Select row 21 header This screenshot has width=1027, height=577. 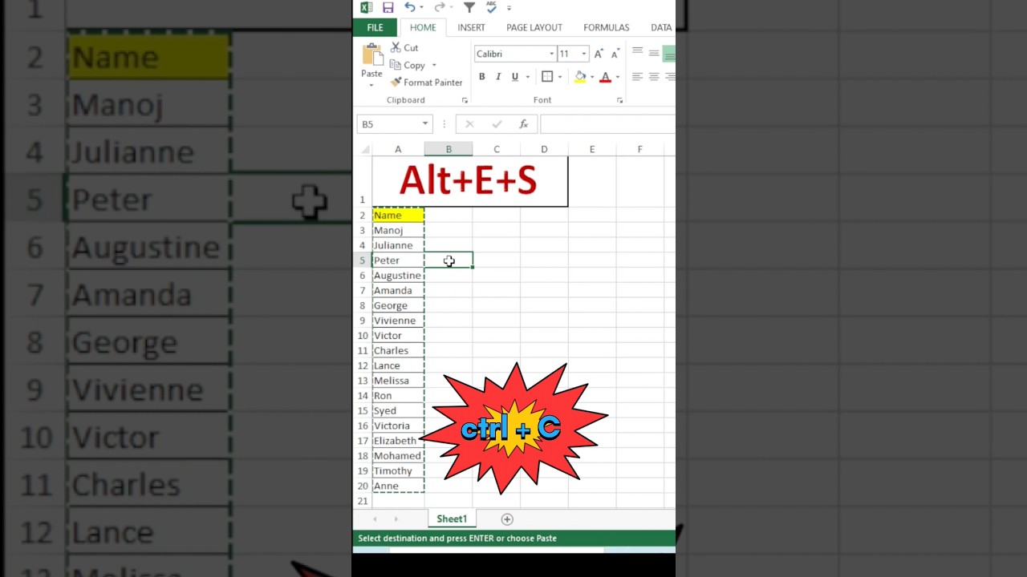(x=363, y=501)
